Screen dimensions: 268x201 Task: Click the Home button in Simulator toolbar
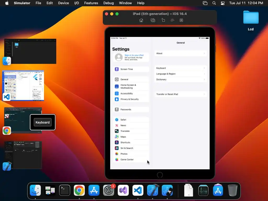[141, 20]
